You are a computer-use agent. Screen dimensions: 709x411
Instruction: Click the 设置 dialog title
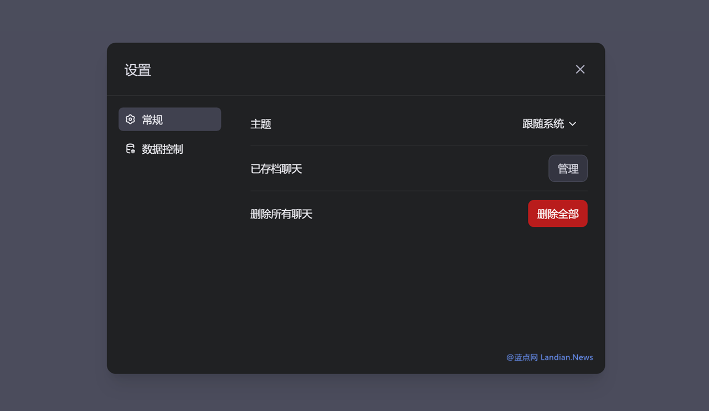[138, 70]
